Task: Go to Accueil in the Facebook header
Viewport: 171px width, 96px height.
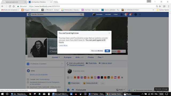Action: [x=108, y=14]
